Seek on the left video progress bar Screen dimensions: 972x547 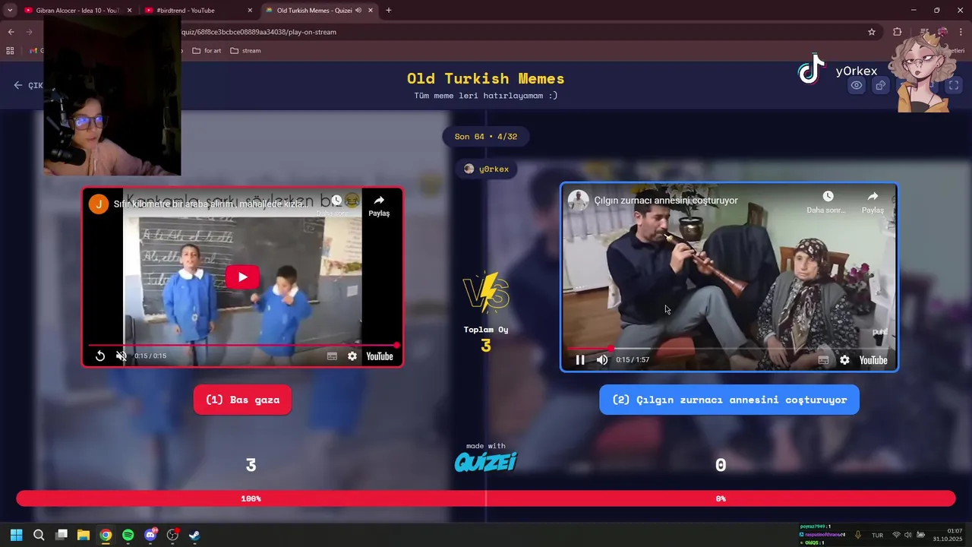[x=242, y=345]
